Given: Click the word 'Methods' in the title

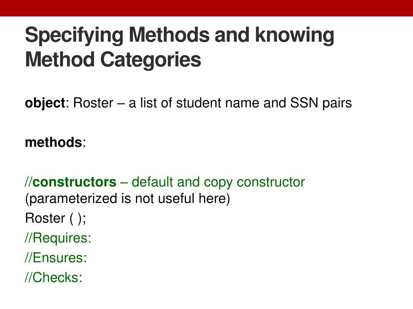Looking at the screenshot, I should [169, 35].
